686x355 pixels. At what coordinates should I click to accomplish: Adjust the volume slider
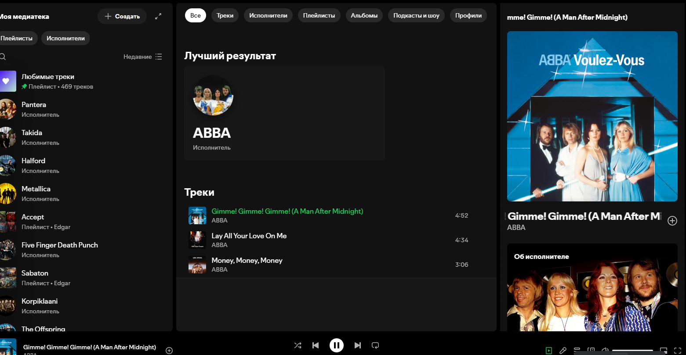632,350
